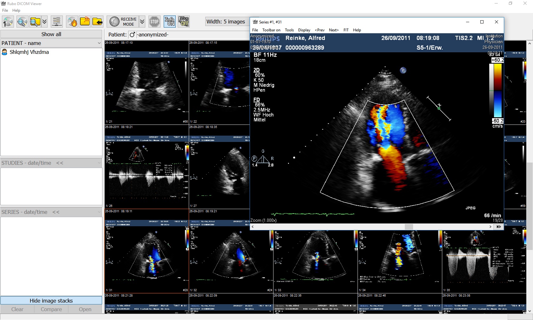Screen dimensions: 533x320
Task: Click FIT in Series window menu
Action: 346,30
